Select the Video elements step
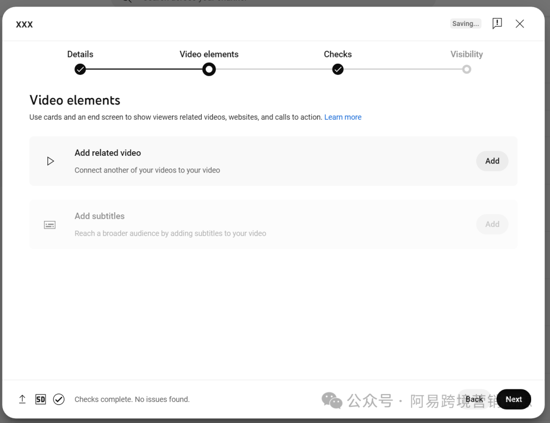Screen dimensions: 550x423 pyautogui.click(x=209, y=54)
